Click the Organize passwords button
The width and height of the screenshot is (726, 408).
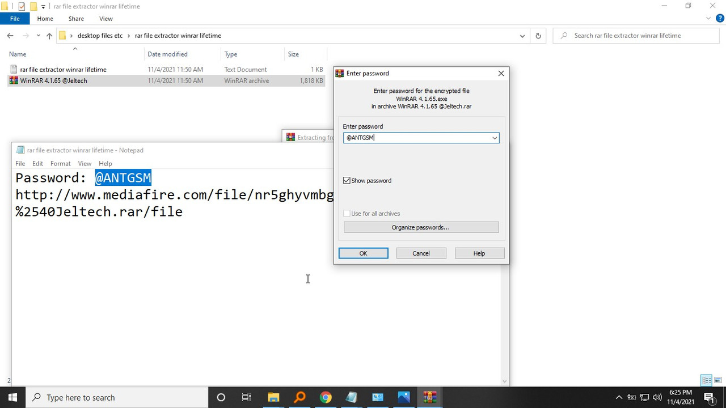point(421,227)
